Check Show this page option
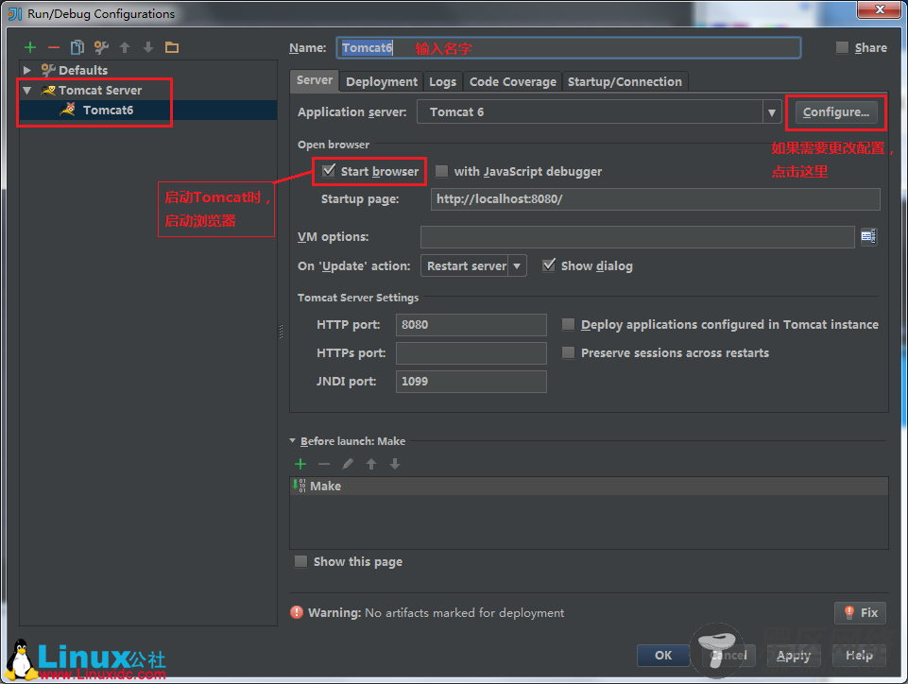This screenshot has height=684, width=908. pos(300,561)
